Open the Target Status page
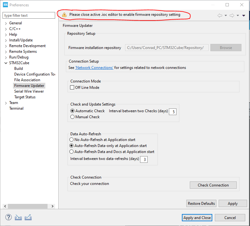 coord(25,97)
